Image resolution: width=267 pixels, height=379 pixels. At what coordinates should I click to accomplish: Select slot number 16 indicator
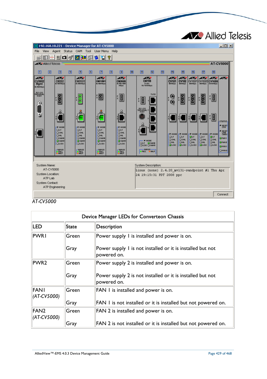(193, 72)
